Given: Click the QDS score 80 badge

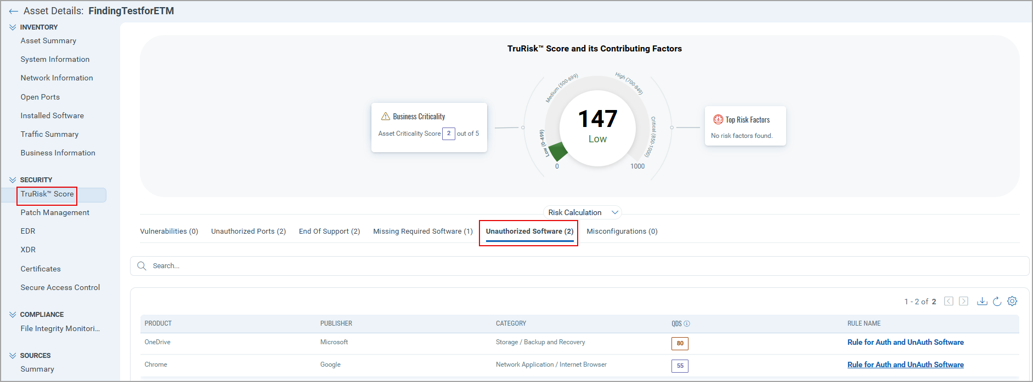Looking at the screenshot, I should (680, 343).
